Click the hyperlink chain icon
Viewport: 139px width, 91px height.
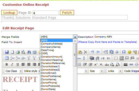tap(131, 64)
